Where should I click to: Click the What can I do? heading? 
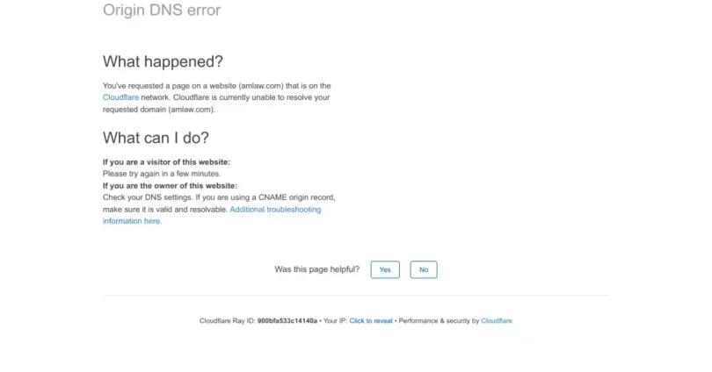[x=156, y=138]
